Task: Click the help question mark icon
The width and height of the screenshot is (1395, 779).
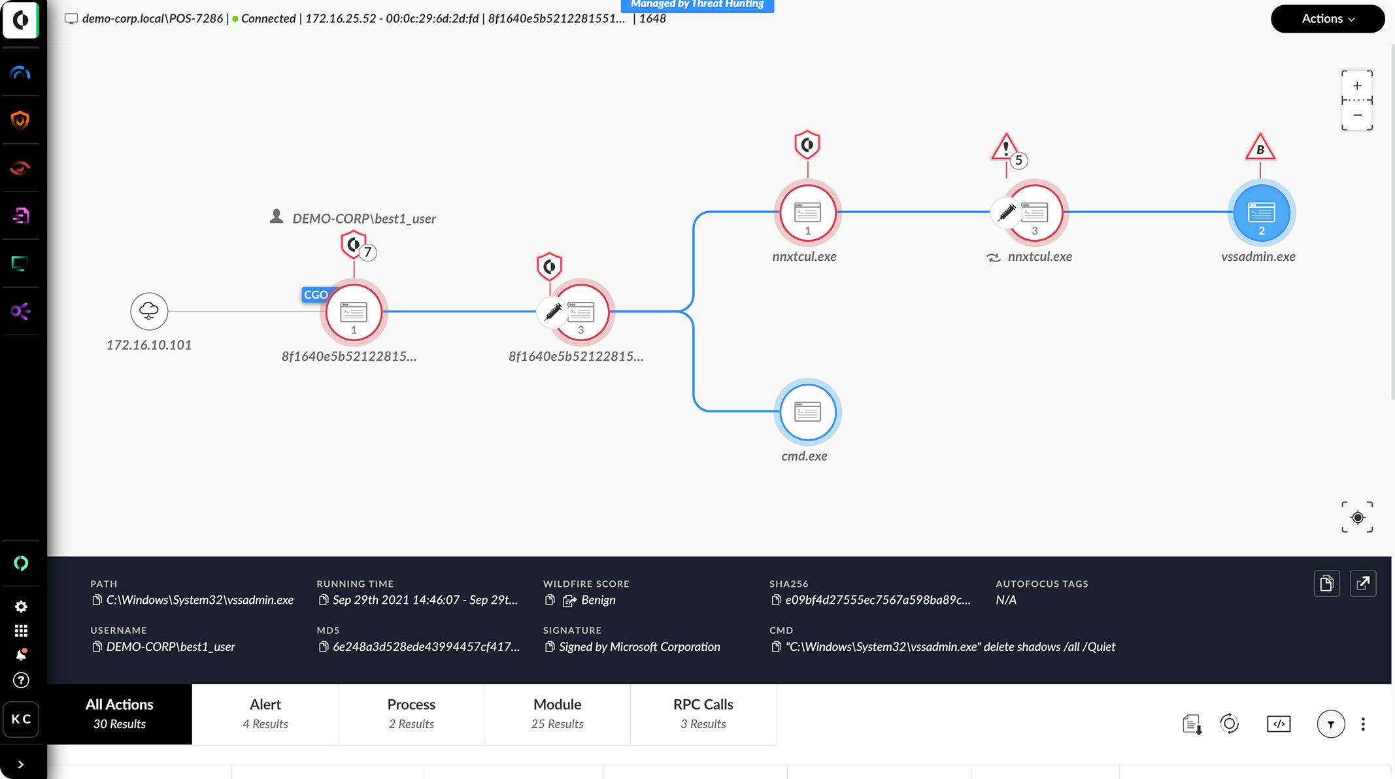Action: tap(21, 680)
